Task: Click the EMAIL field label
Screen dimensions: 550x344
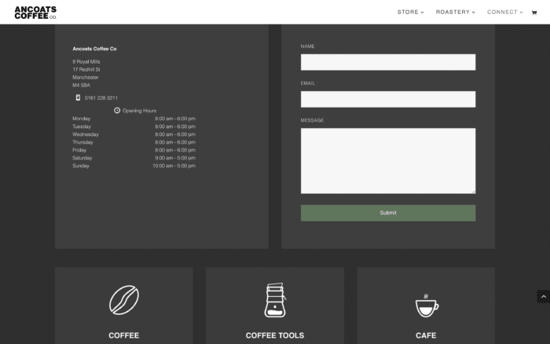Action: click(x=308, y=83)
